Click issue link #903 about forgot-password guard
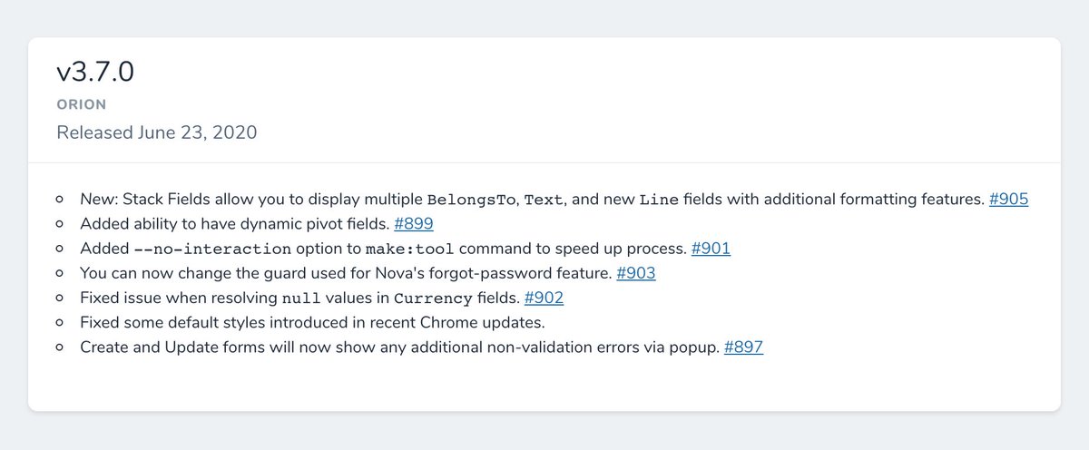The width and height of the screenshot is (1089, 450). [635, 272]
